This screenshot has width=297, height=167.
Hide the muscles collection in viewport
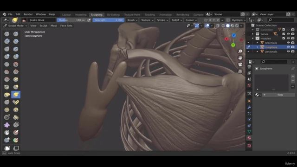288,38
